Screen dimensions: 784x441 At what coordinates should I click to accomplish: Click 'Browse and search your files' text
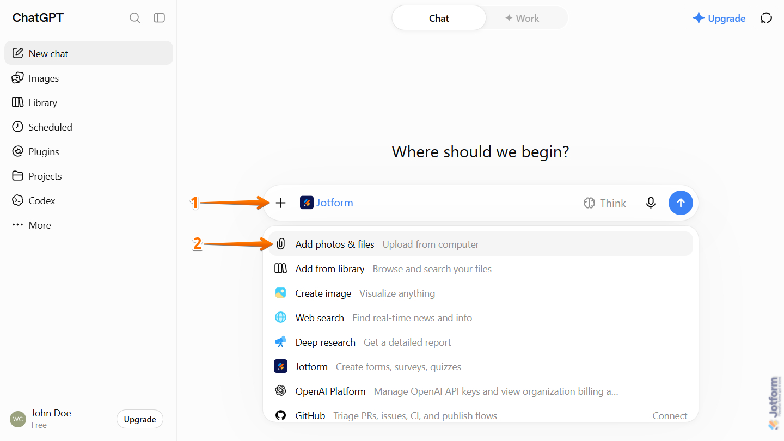pyautogui.click(x=432, y=268)
